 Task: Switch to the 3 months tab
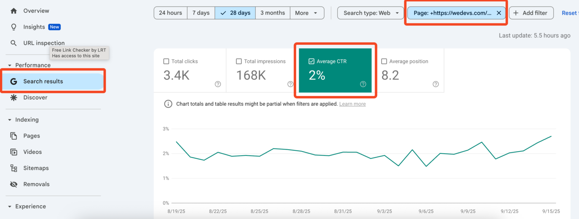click(x=273, y=12)
